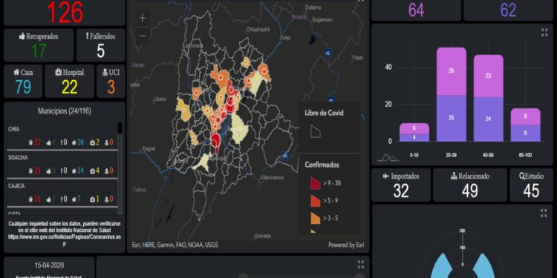Click the network icon beside Relacionado
Screen dimensions: 557x278
pyautogui.click(x=454, y=176)
